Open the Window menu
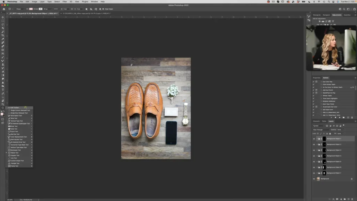The image size is (357, 201). [94, 2]
